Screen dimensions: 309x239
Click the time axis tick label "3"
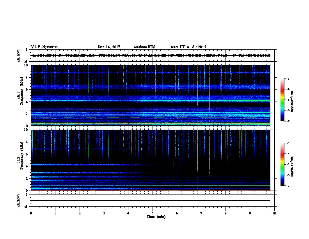(x=104, y=213)
